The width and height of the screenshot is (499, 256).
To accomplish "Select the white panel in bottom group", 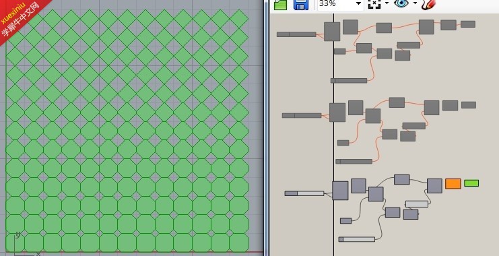I will tap(417, 204).
